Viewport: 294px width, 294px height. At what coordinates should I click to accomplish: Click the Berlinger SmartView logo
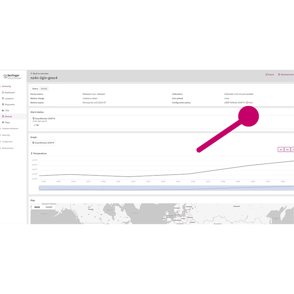coord(12,76)
